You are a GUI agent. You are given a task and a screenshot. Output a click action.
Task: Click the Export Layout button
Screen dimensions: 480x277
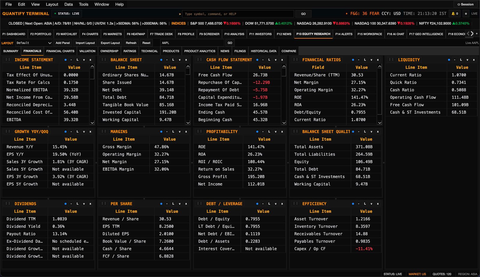point(110,43)
